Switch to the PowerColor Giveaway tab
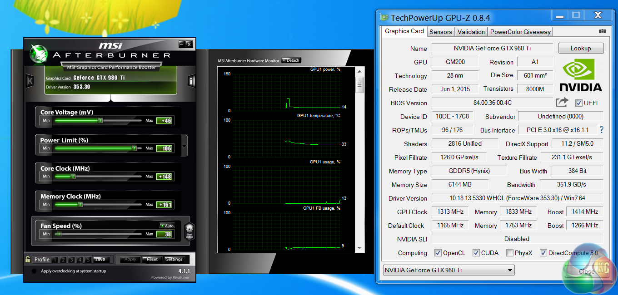Viewport: 618px width, 295px height. (520, 32)
